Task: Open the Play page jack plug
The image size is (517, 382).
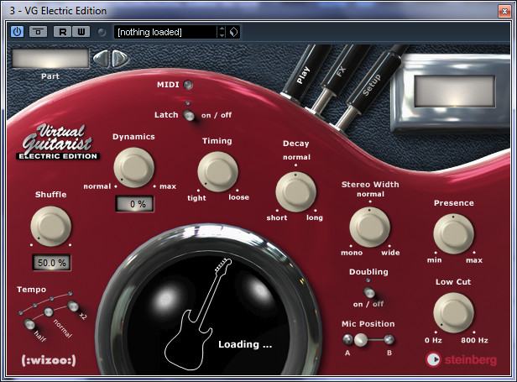Action: [x=304, y=74]
